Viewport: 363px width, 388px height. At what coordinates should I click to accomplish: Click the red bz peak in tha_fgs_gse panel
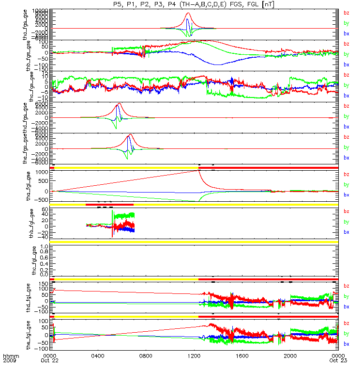tap(188, 14)
